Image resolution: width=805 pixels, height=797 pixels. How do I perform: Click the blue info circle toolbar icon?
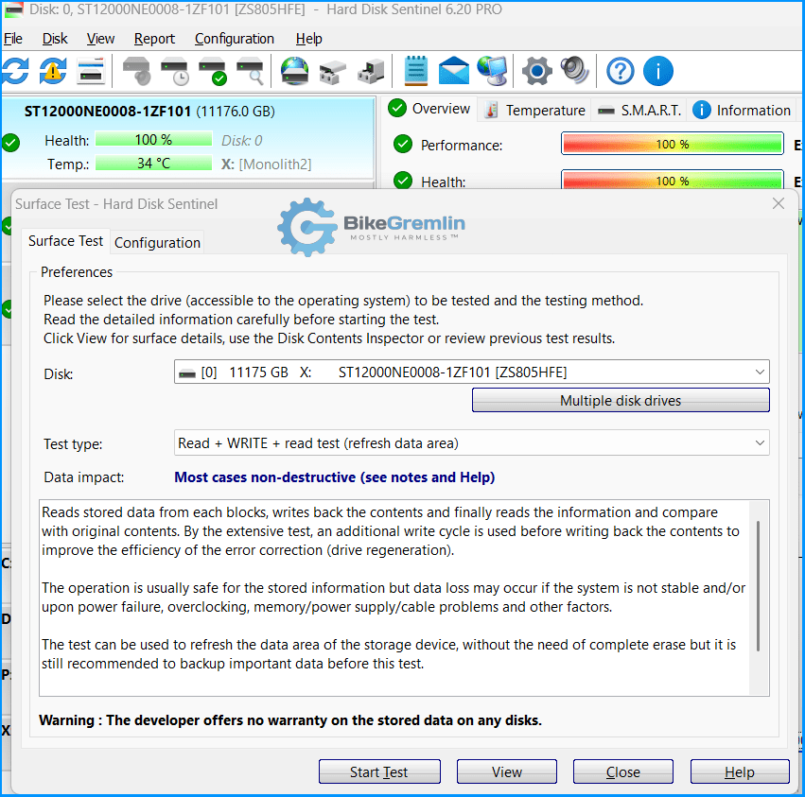[x=657, y=71]
